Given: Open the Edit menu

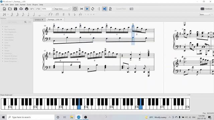Looking at the screenshot, I should tap(7, 5).
